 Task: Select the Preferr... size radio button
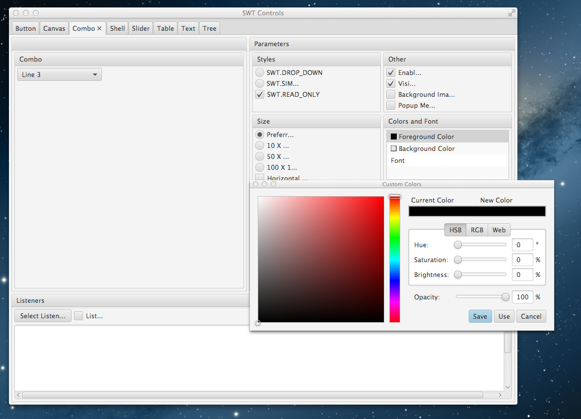260,135
